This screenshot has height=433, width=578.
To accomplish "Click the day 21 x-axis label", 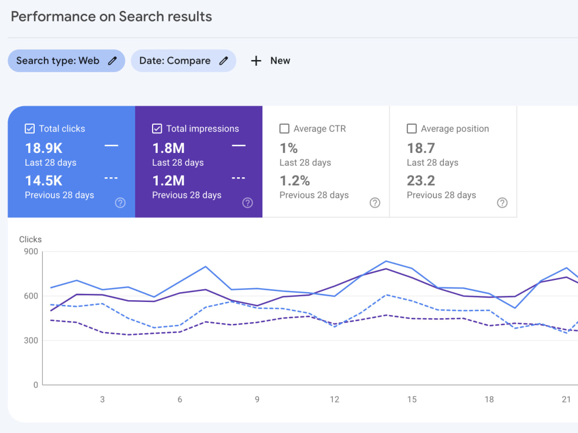I will coord(566,400).
